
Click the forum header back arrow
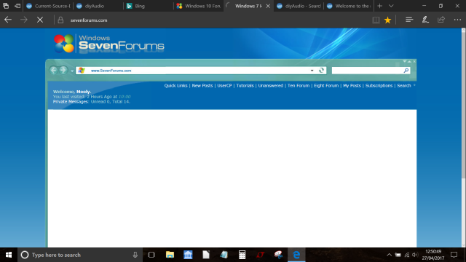point(53,70)
